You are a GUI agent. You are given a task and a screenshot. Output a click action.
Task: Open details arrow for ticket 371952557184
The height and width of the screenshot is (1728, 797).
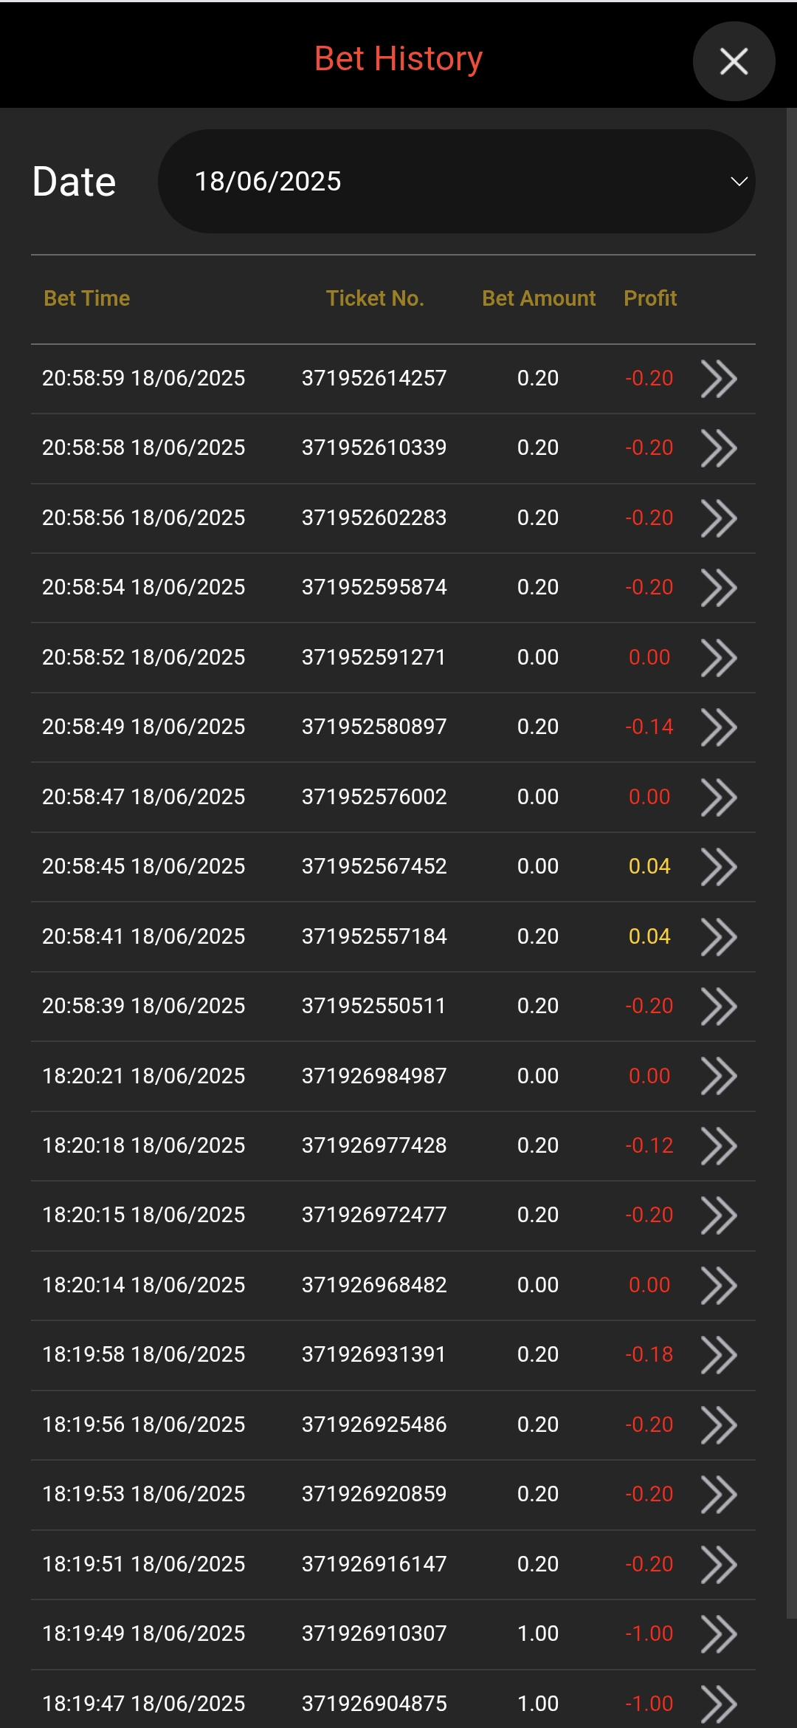tap(719, 937)
